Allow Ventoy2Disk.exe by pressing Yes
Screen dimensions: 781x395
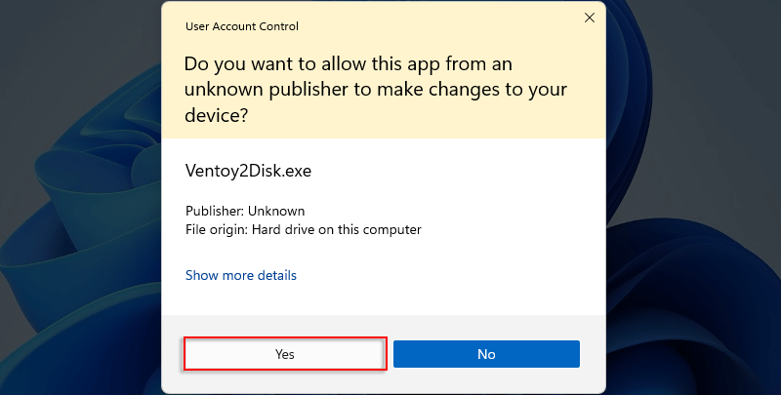pos(285,354)
